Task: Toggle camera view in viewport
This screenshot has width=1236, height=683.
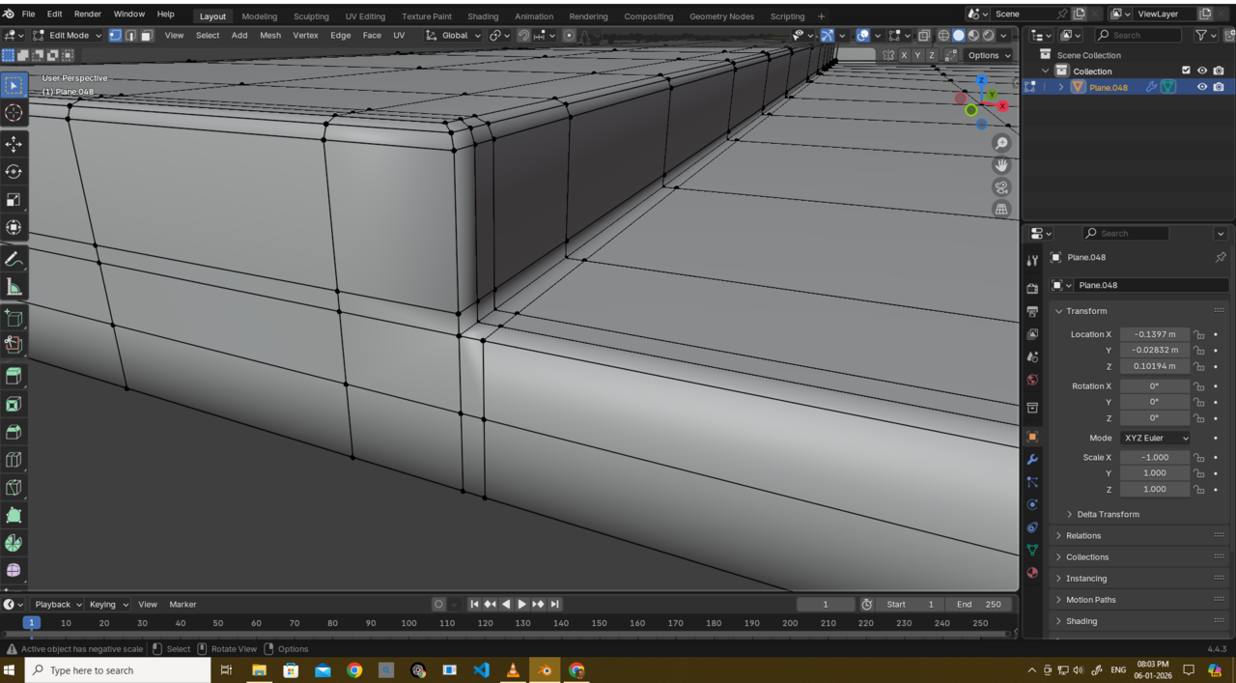Action: tap(1001, 187)
